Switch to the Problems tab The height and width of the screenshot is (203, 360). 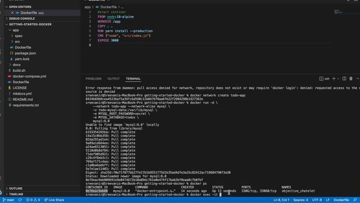click(93, 79)
